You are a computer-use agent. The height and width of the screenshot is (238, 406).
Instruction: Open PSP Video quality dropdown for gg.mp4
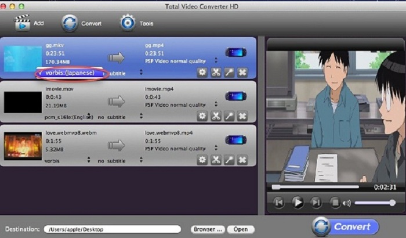[216, 60]
